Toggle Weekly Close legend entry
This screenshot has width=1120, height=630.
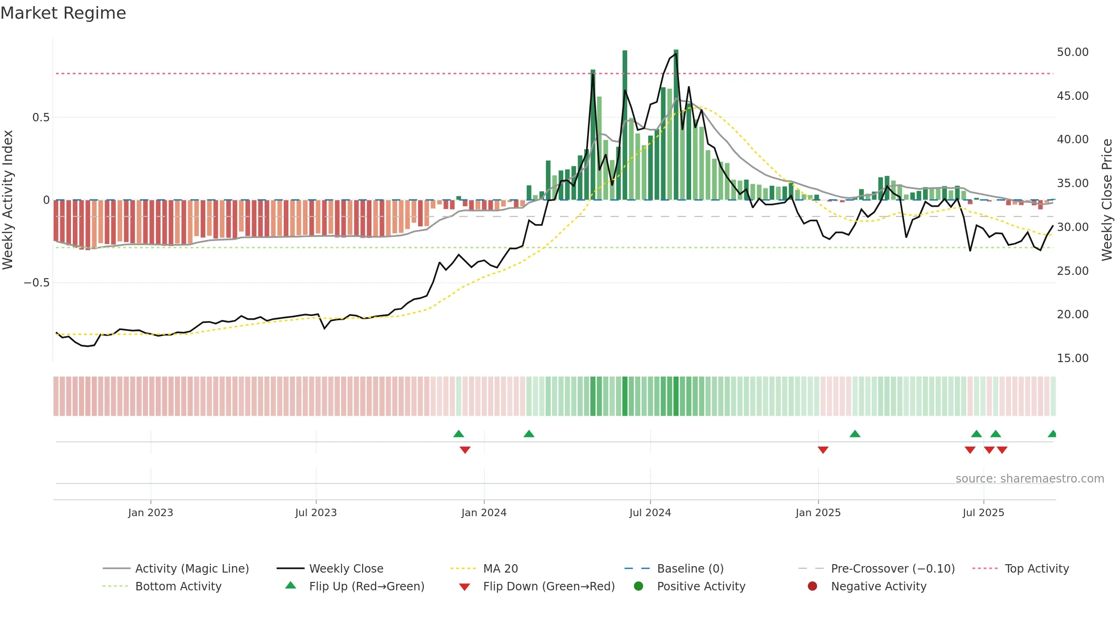click(x=330, y=568)
